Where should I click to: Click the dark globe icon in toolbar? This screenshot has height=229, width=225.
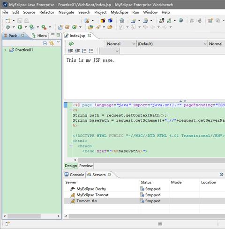pos(181,21)
